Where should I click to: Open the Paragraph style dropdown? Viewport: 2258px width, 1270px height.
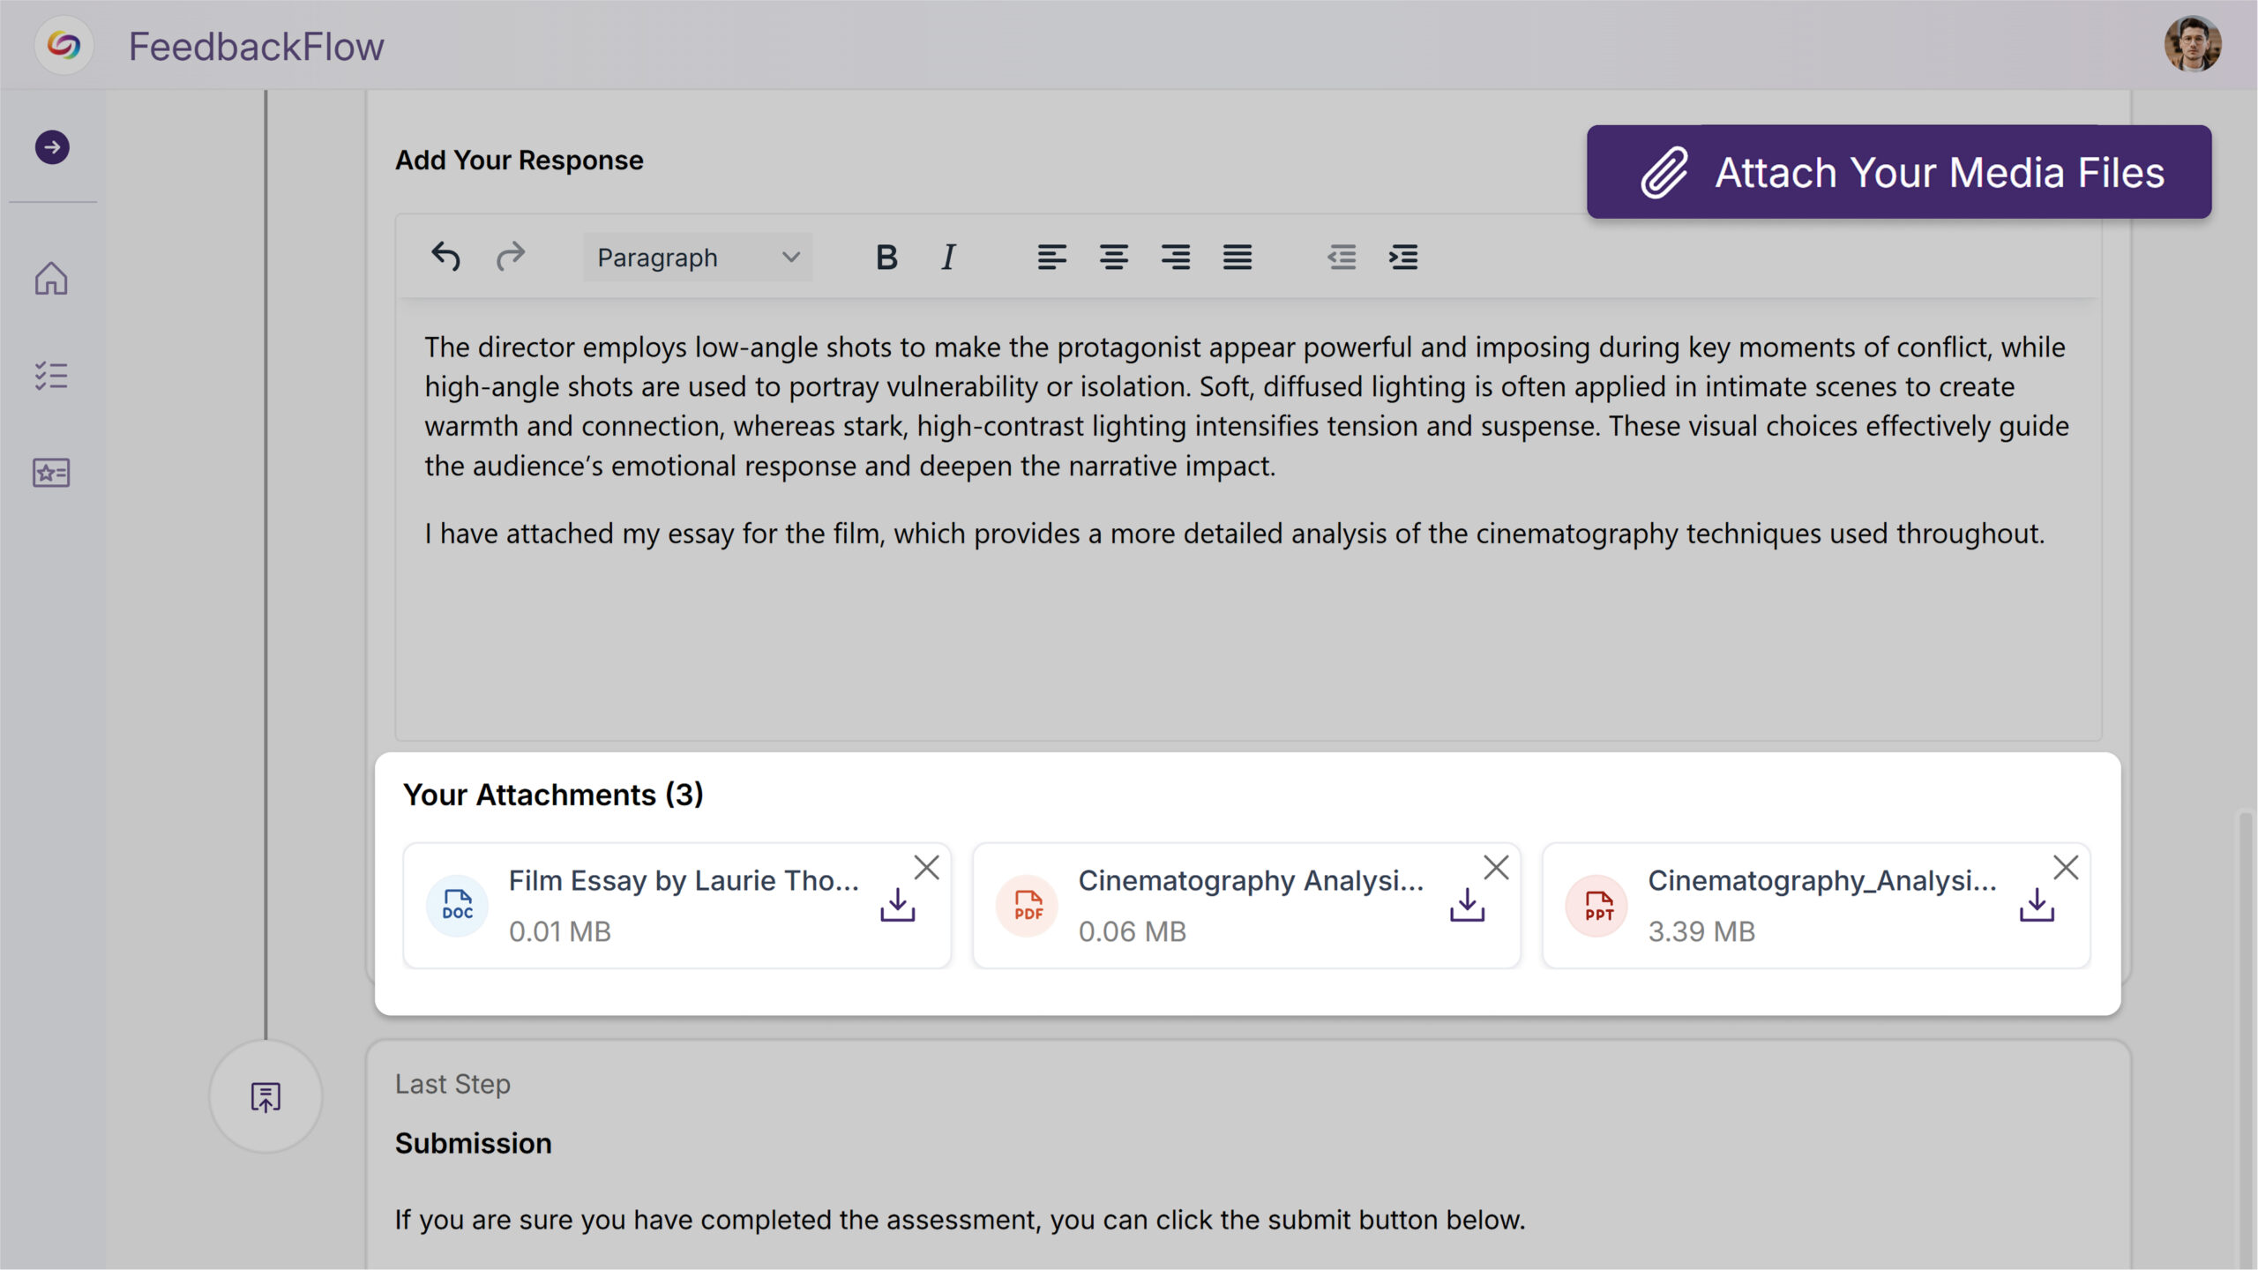point(697,257)
